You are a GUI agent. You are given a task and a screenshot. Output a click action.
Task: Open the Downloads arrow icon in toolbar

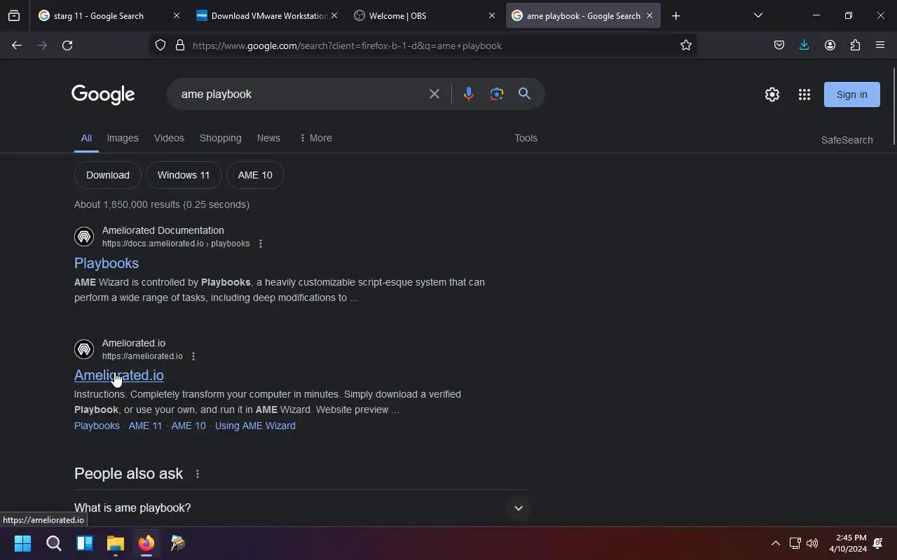[804, 45]
